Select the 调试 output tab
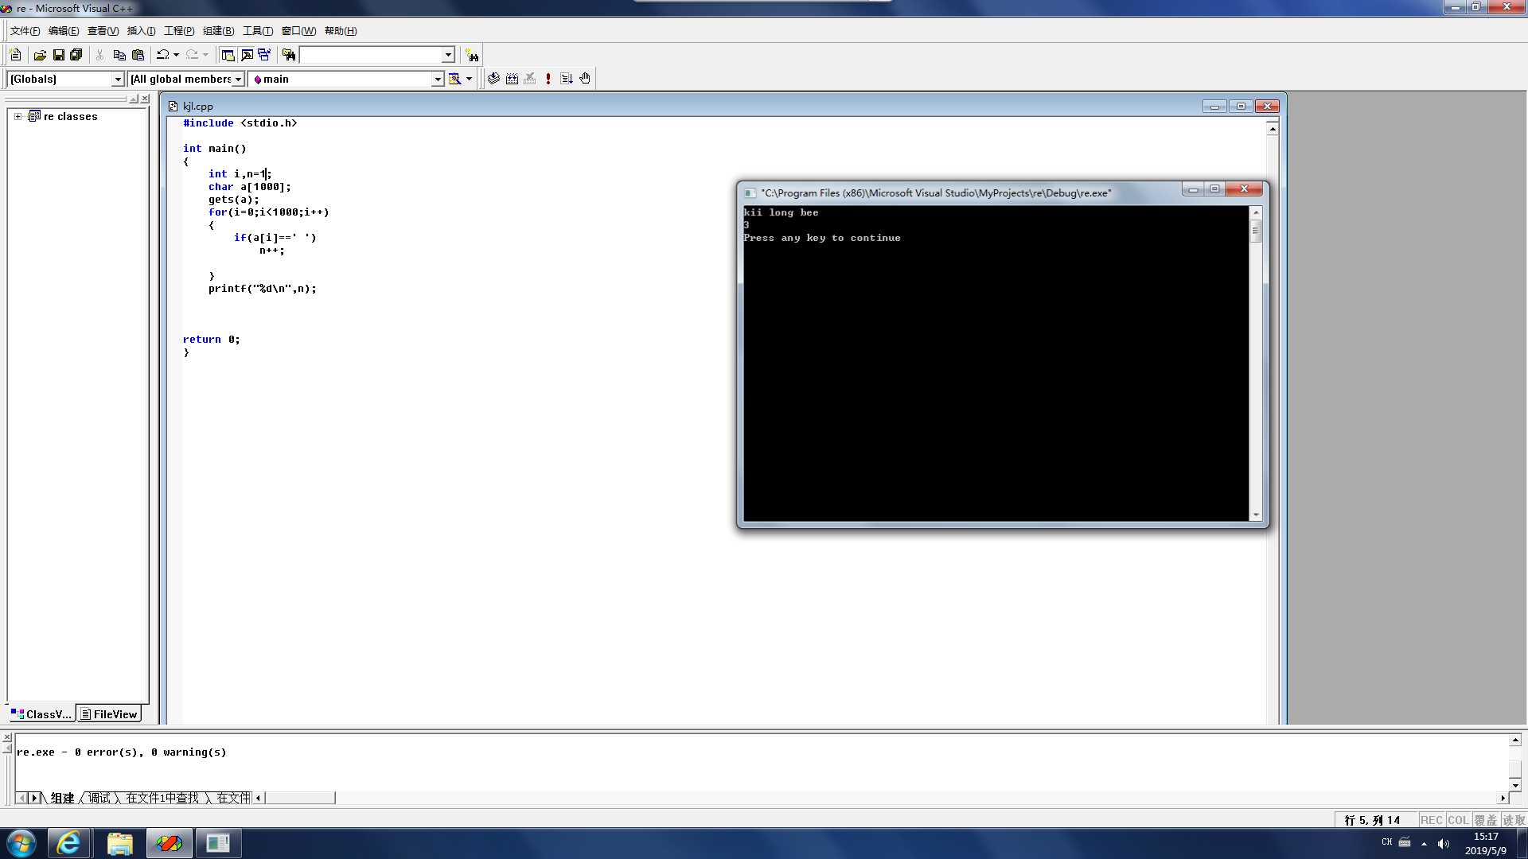The height and width of the screenshot is (859, 1528). pos(99,798)
